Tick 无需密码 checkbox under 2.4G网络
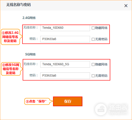 (93, 39)
